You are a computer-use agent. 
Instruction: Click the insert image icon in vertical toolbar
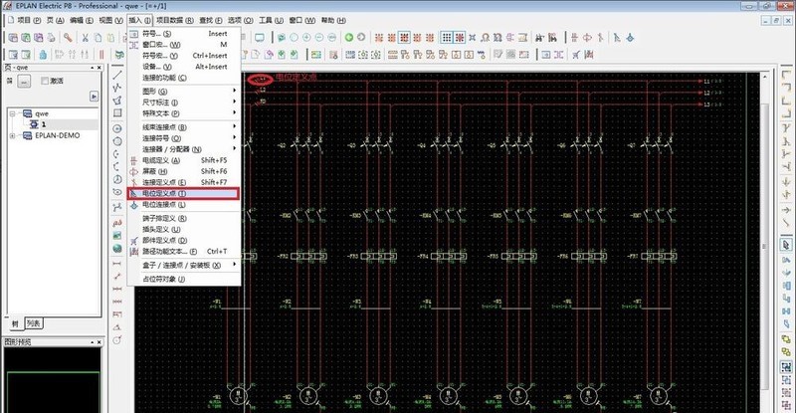coord(117,236)
